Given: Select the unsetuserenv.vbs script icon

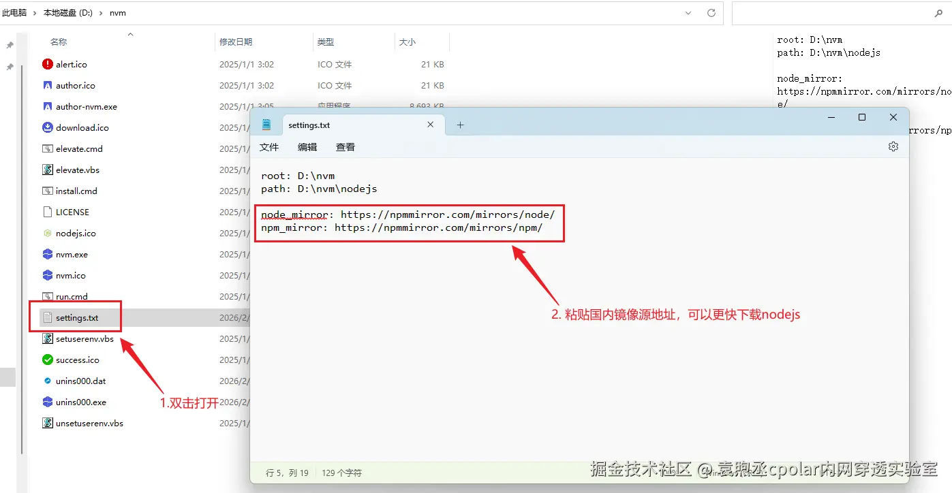Looking at the screenshot, I should pos(47,423).
